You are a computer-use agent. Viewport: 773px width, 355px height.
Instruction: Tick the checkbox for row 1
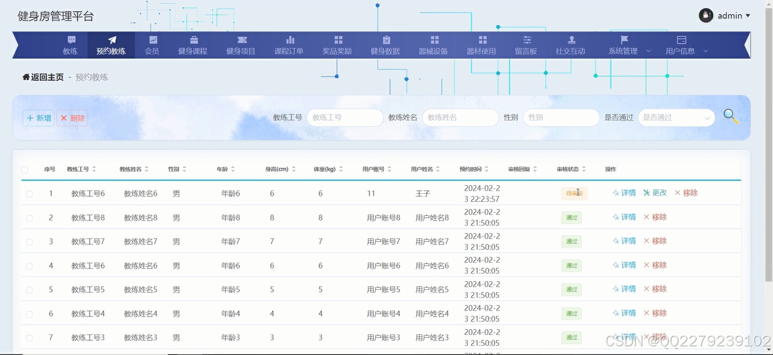click(x=29, y=193)
